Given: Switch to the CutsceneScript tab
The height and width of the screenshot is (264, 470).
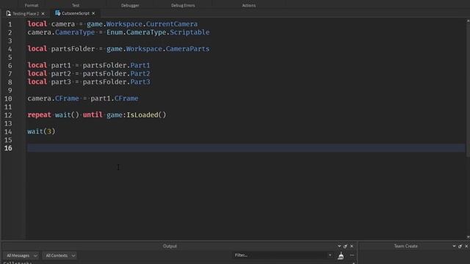Looking at the screenshot, I should coord(75,13).
